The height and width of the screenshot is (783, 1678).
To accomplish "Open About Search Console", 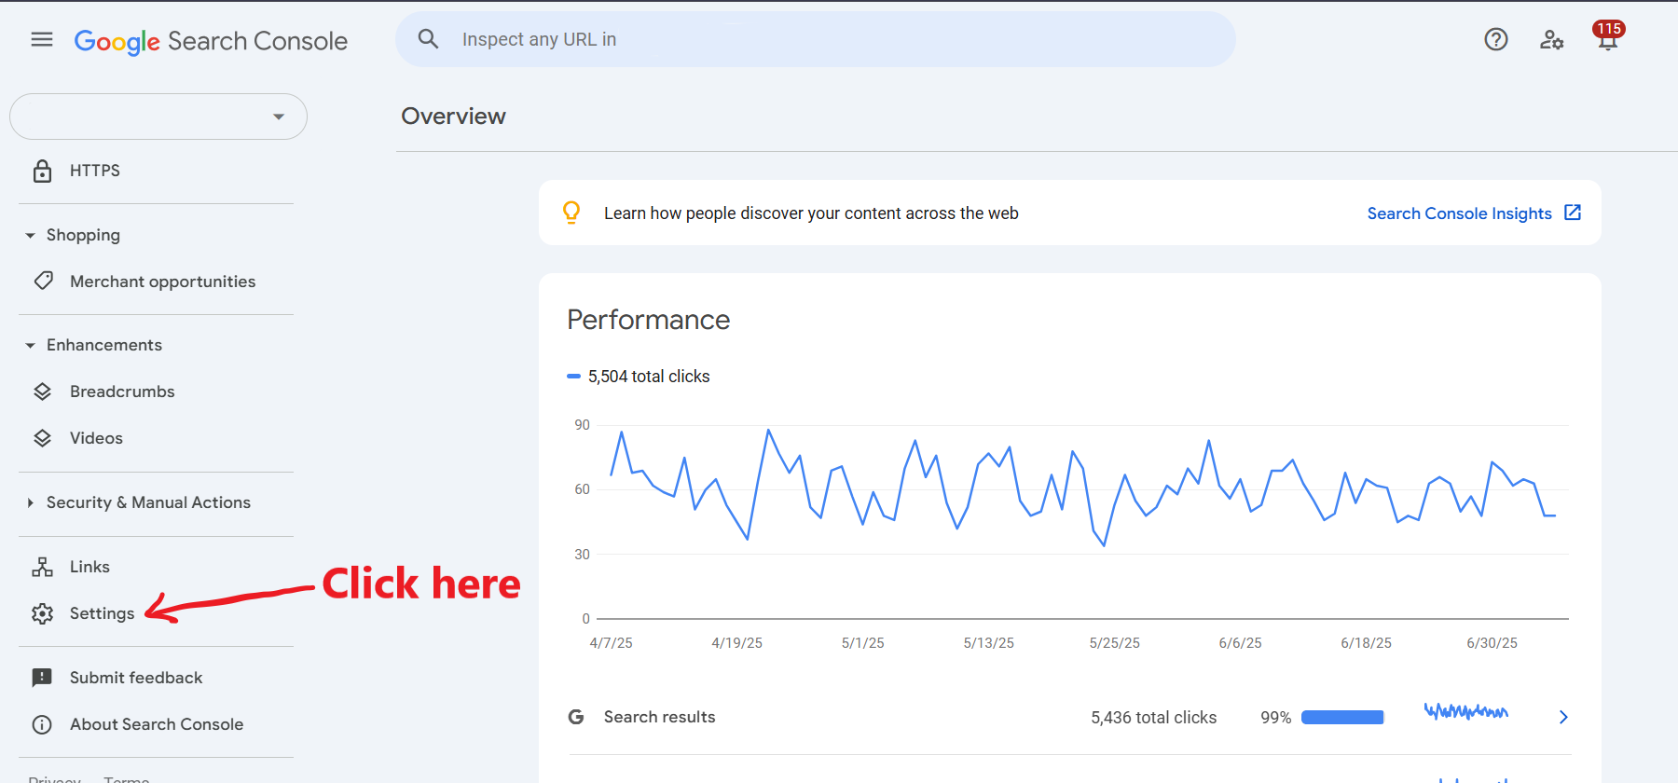I will click(157, 724).
